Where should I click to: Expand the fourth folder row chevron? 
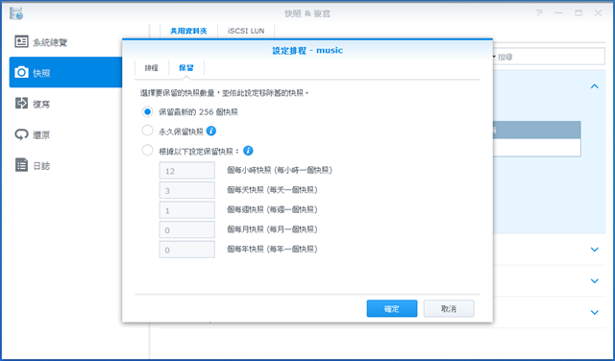point(595,312)
